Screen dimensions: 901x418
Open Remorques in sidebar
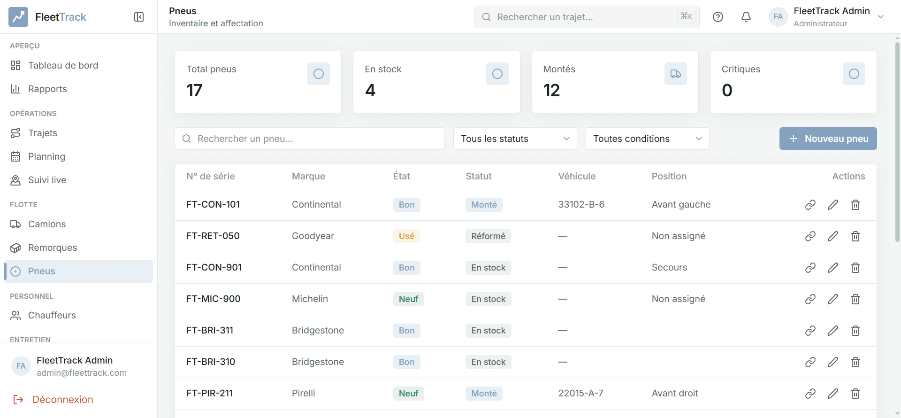coord(78,248)
